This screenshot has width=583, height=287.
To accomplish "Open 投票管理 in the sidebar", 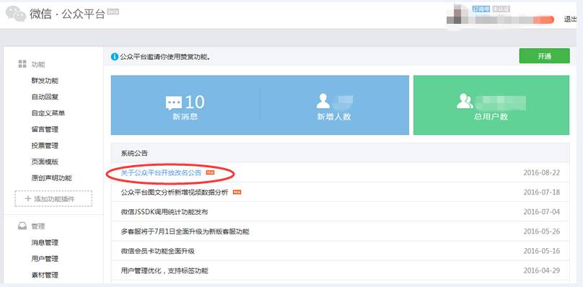I will point(45,146).
